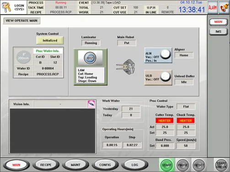This screenshot has width=230, height=172.
Task: Click the login keys icon
Action: click(x=6, y=7)
